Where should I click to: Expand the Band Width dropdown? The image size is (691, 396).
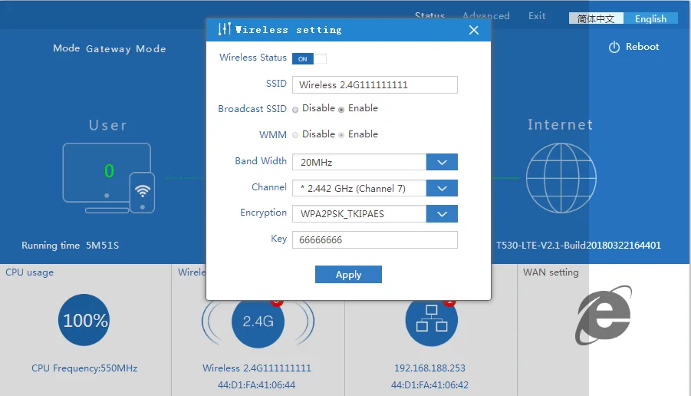(442, 162)
